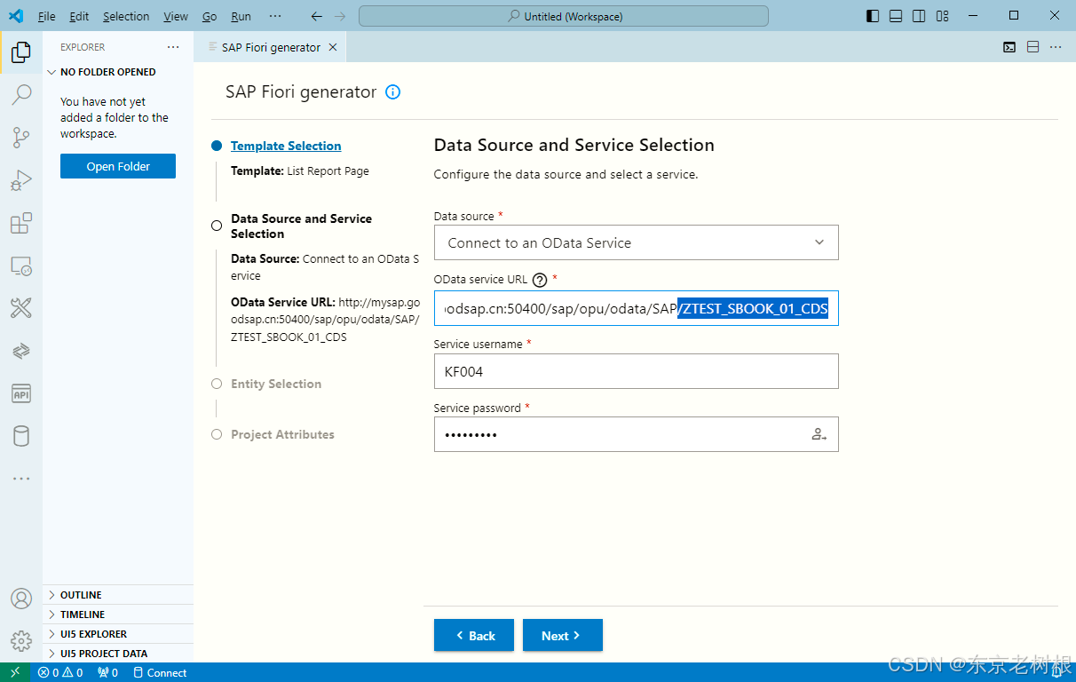Open the Selection menu
The width and height of the screenshot is (1076, 682).
point(126,16)
